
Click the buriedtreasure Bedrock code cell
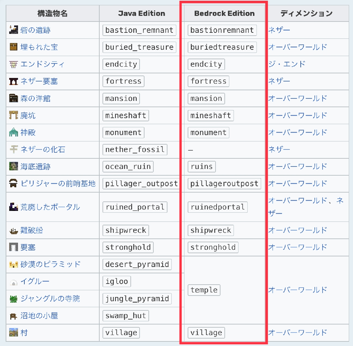click(x=222, y=47)
